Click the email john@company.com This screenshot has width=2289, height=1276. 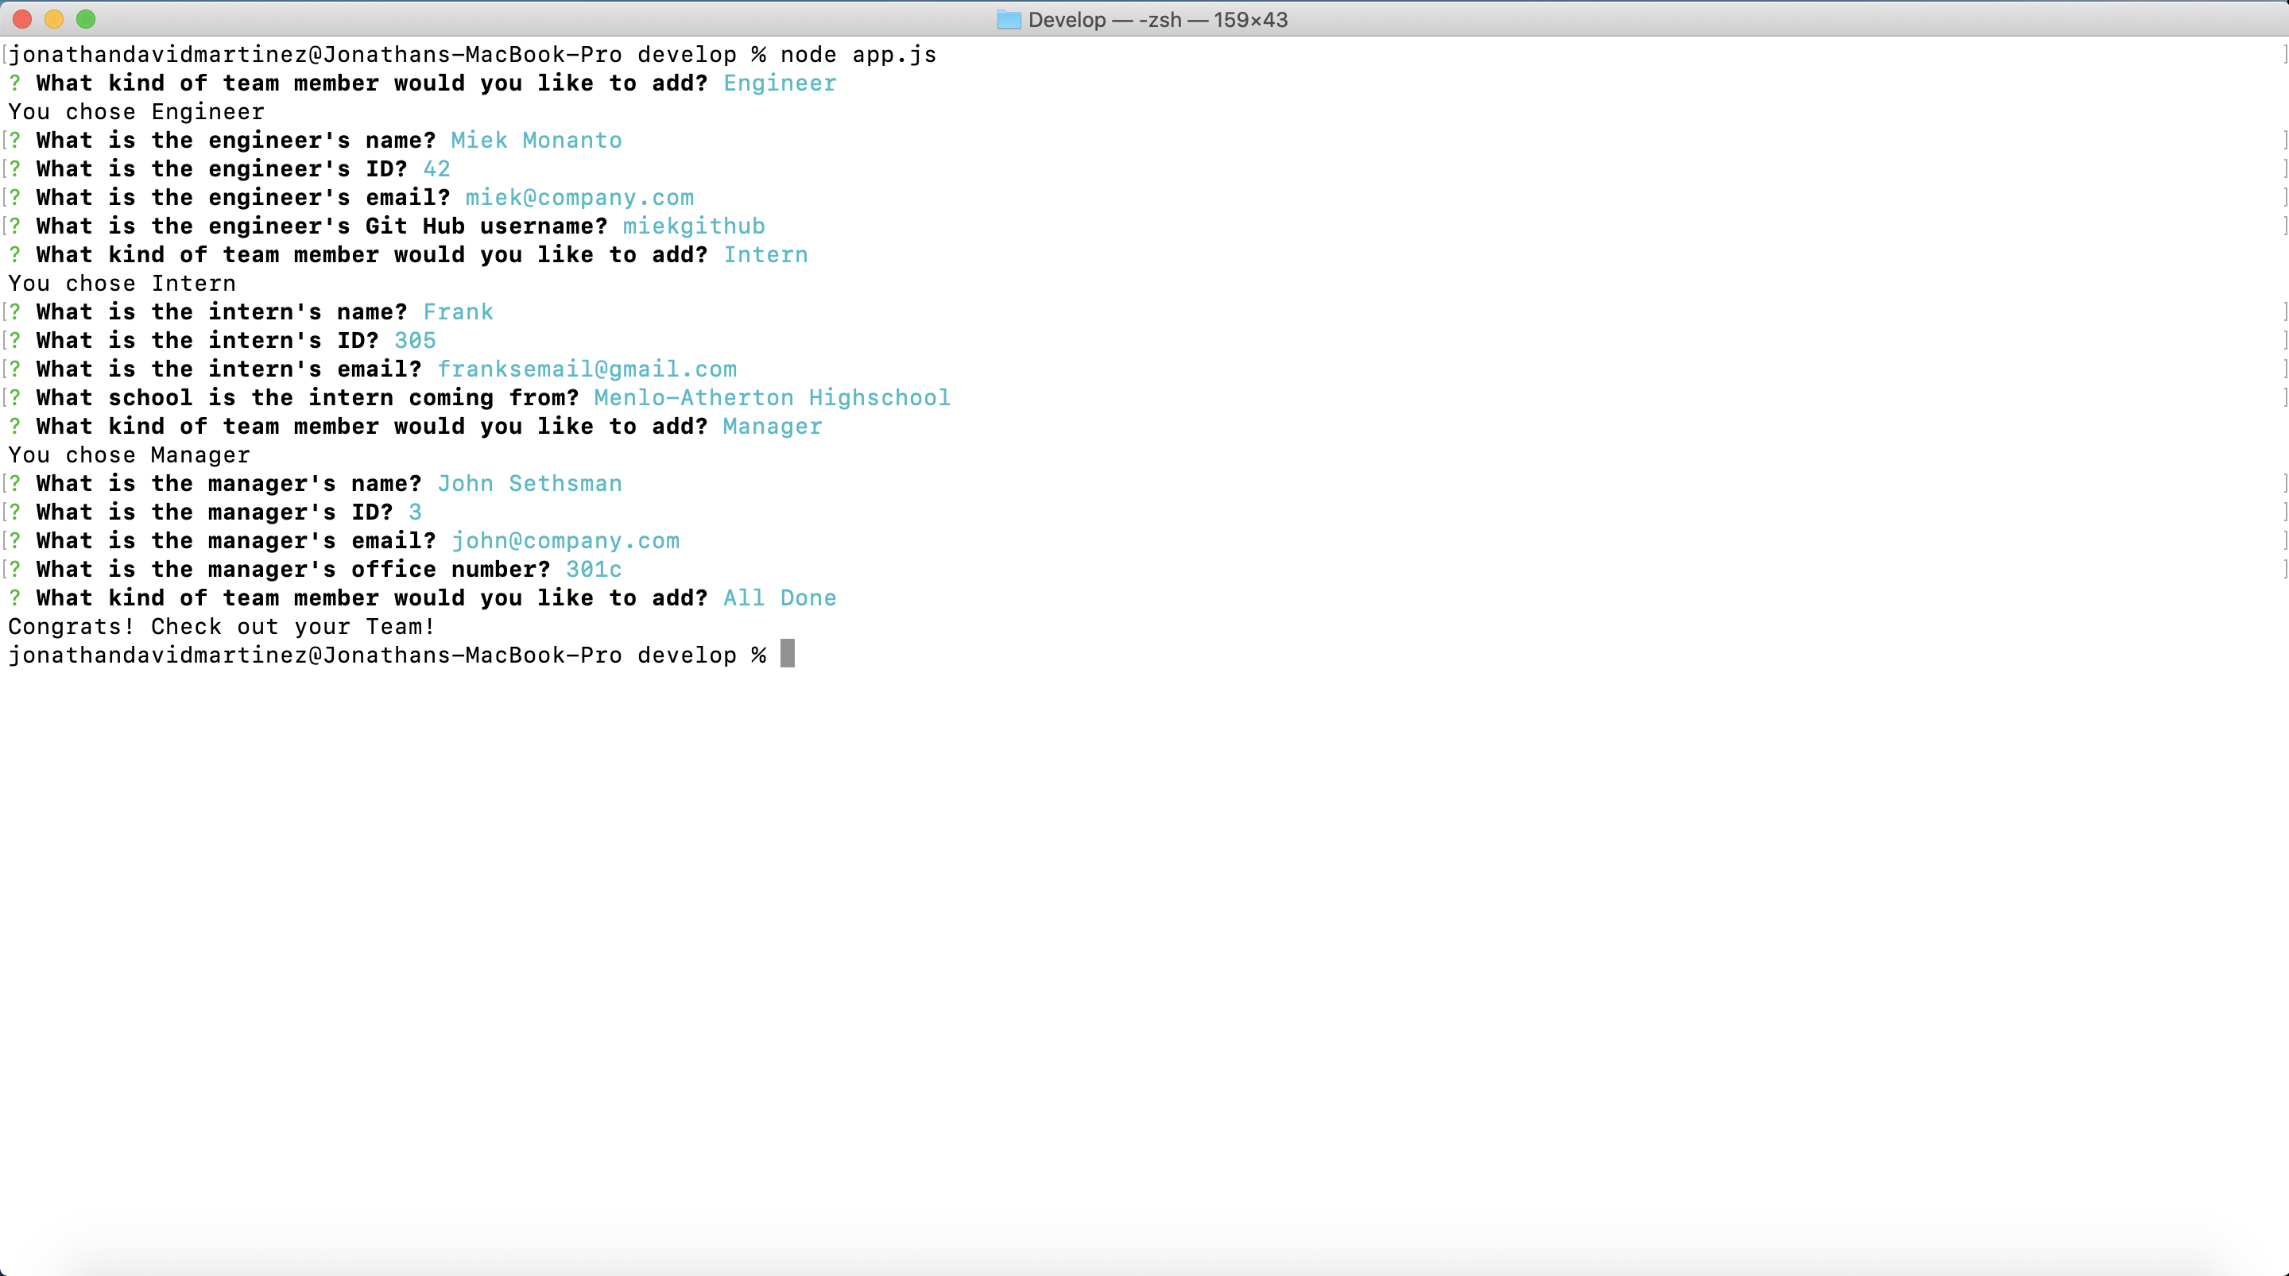[x=565, y=540]
